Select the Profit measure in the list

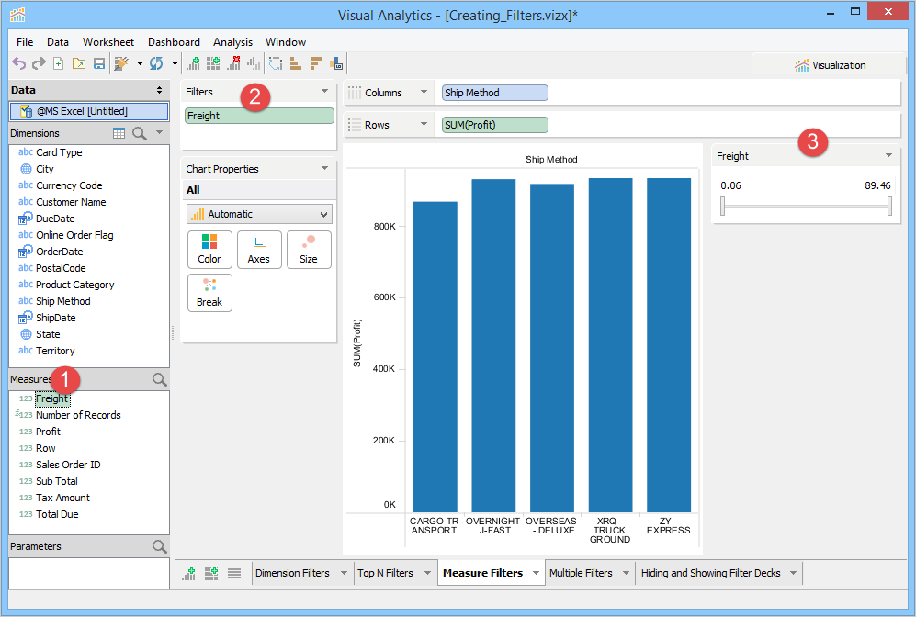point(48,432)
